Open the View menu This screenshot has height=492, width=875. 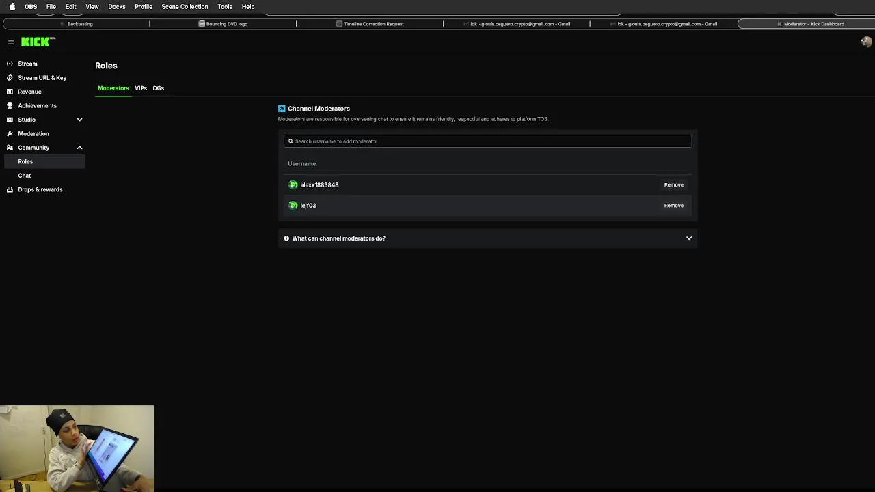[x=92, y=7]
